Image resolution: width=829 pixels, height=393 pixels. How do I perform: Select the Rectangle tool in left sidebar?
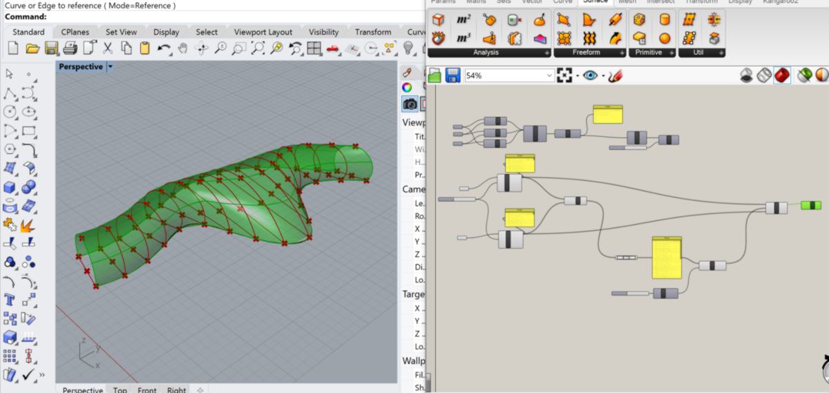[29, 130]
